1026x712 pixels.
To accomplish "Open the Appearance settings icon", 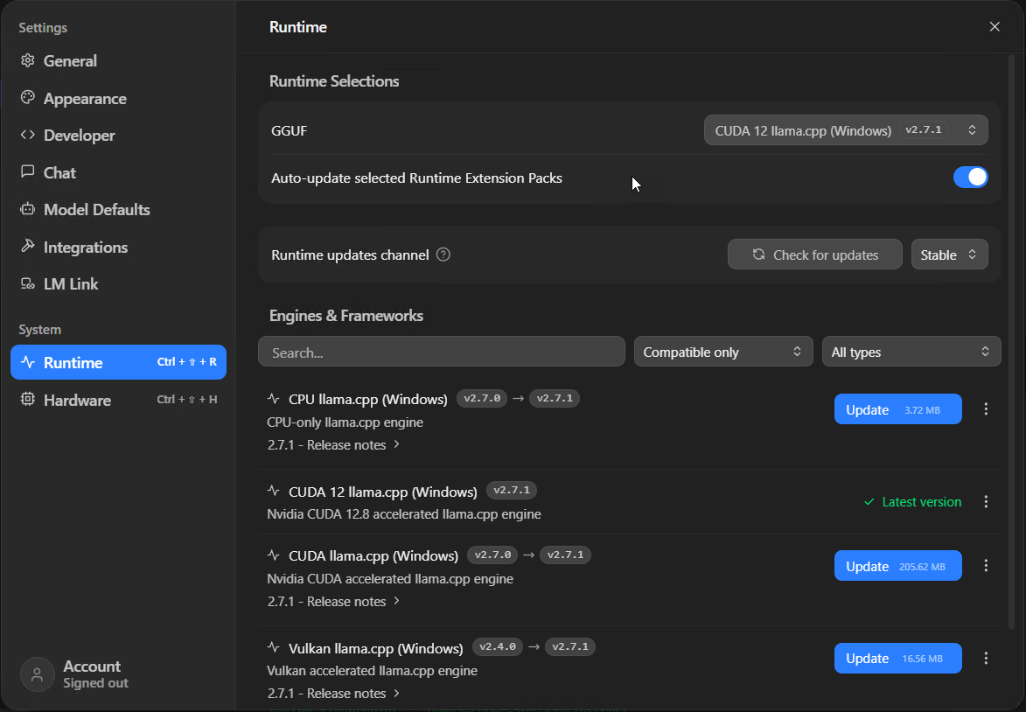I will click(27, 98).
